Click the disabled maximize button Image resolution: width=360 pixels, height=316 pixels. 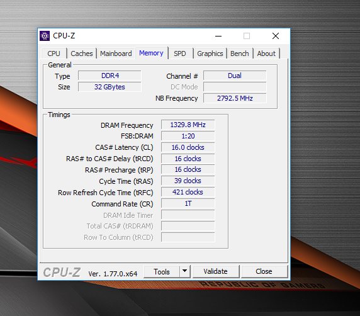click(247, 36)
